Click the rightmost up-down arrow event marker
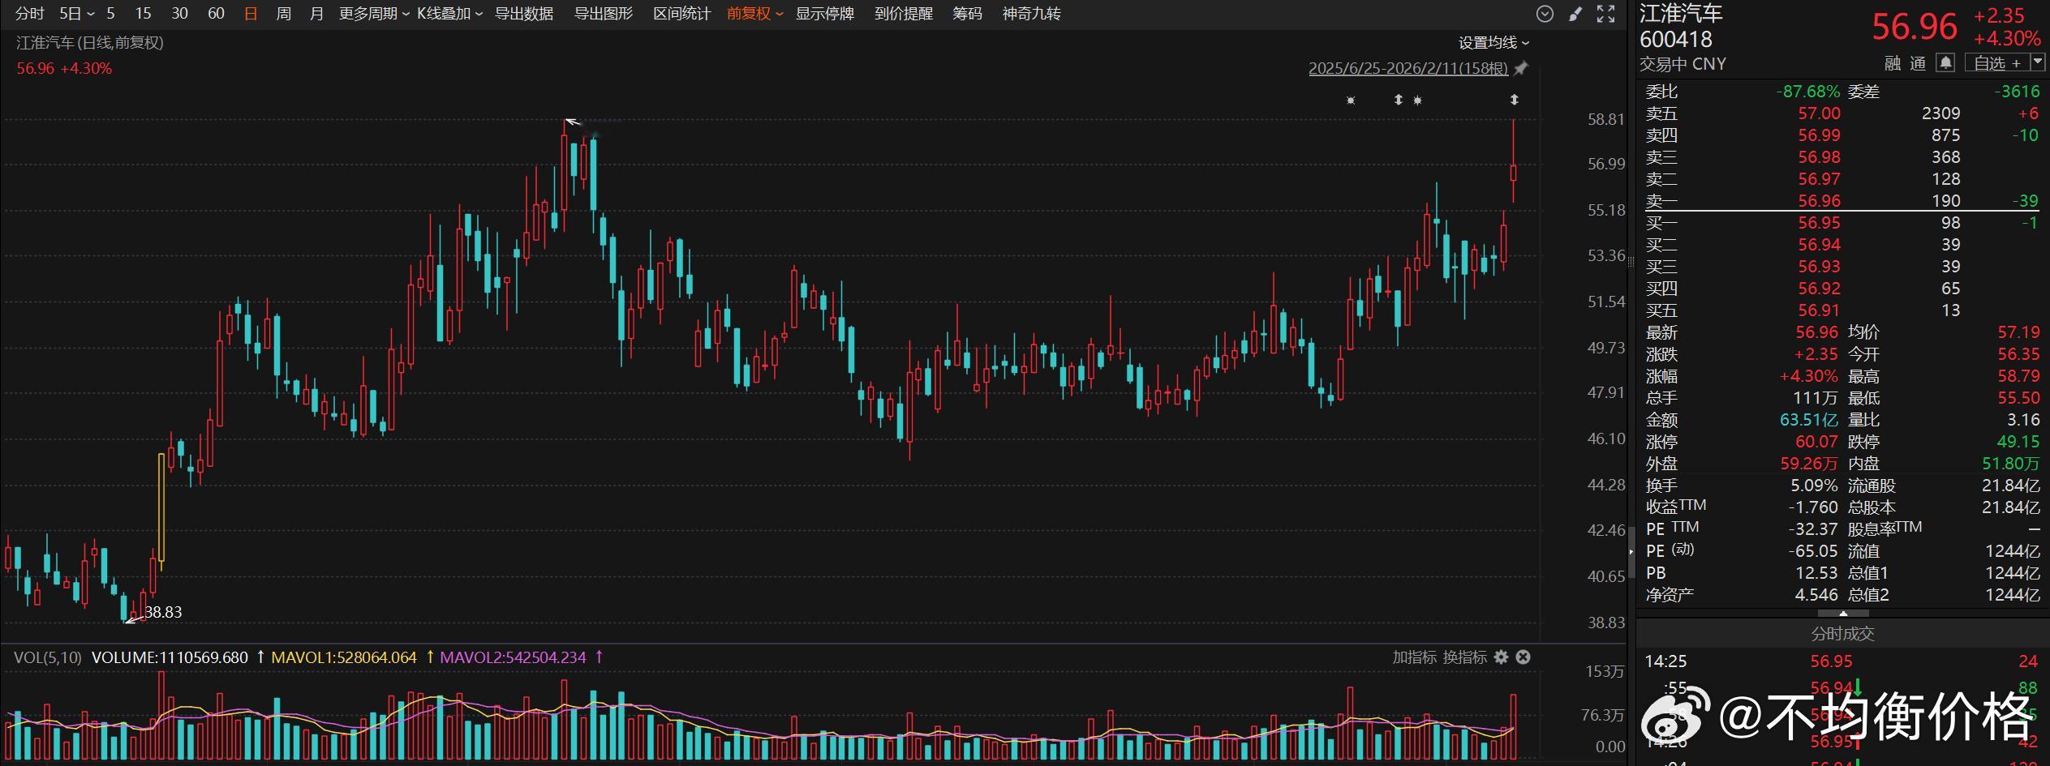This screenshot has height=766, width=2050. [x=1514, y=100]
